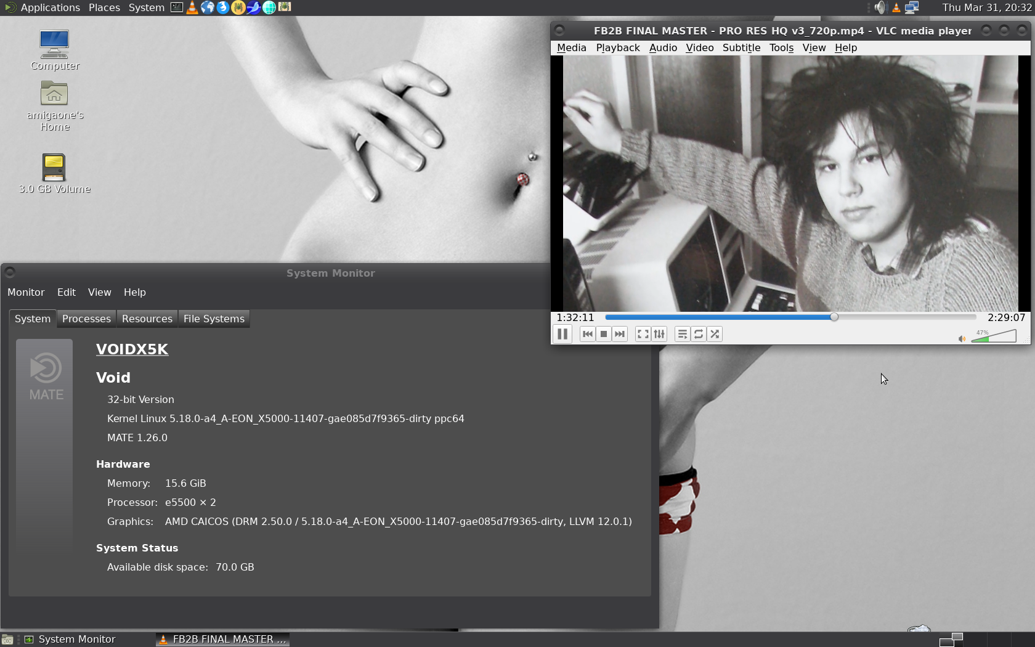This screenshot has height=647, width=1035.
Task: Click the AMD CAICOS graphics text
Action: [399, 521]
